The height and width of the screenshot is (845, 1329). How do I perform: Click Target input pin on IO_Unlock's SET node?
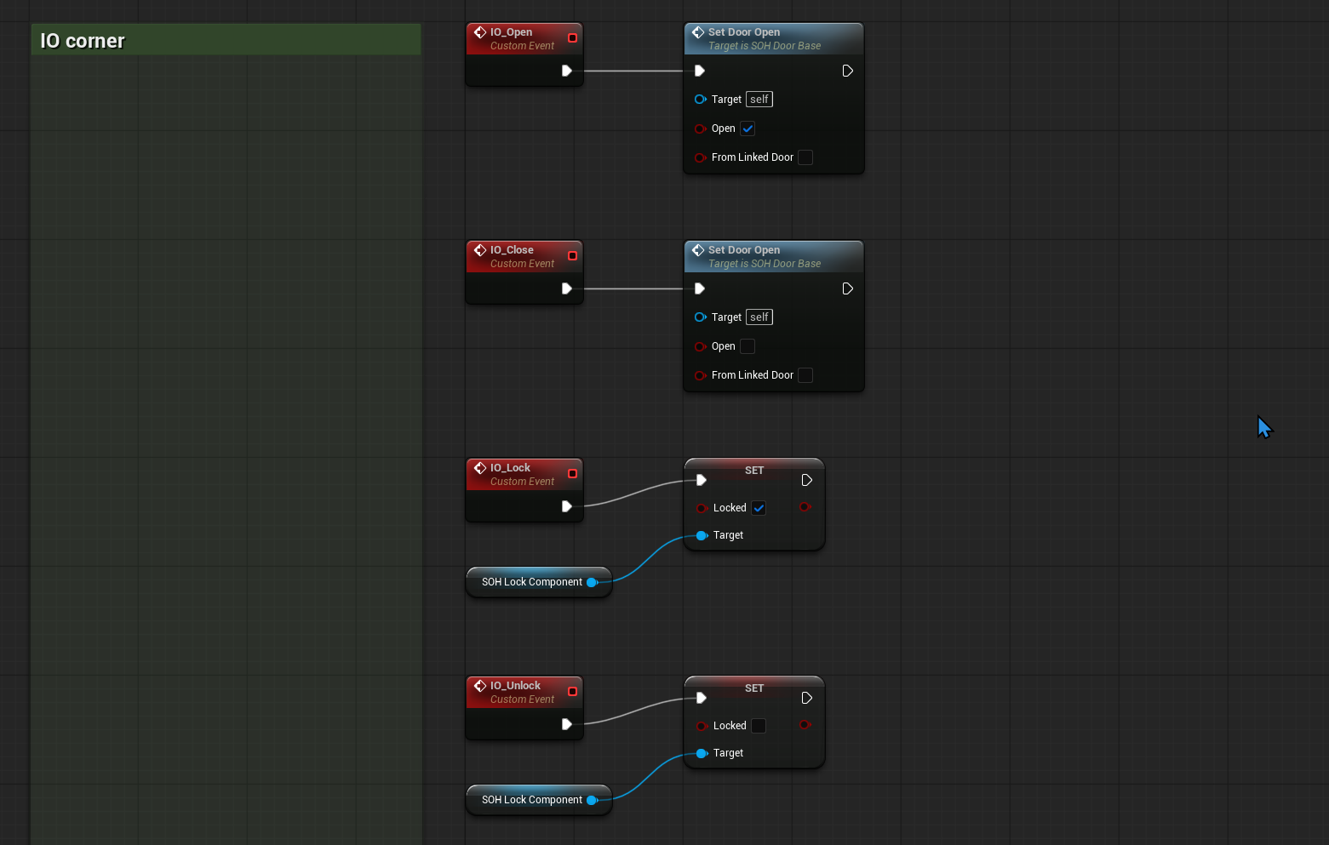pos(701,753)
